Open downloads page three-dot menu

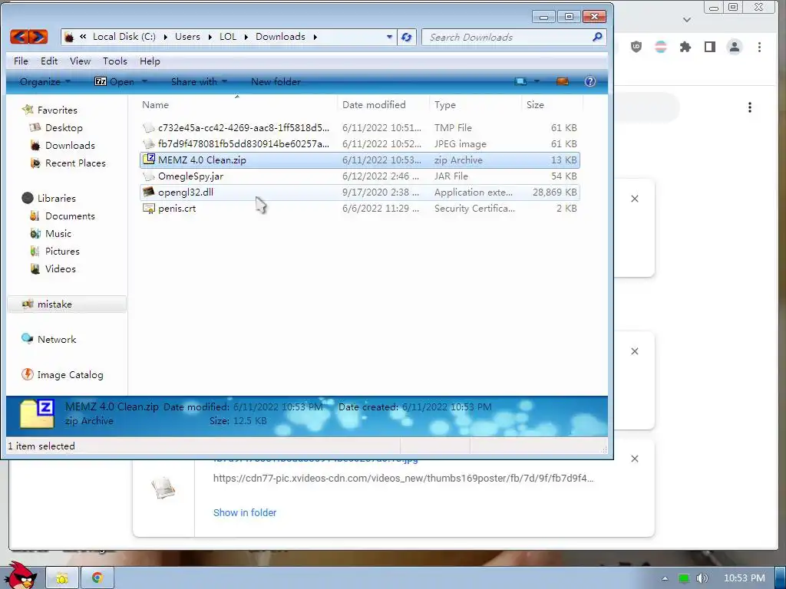coord(750,107)
